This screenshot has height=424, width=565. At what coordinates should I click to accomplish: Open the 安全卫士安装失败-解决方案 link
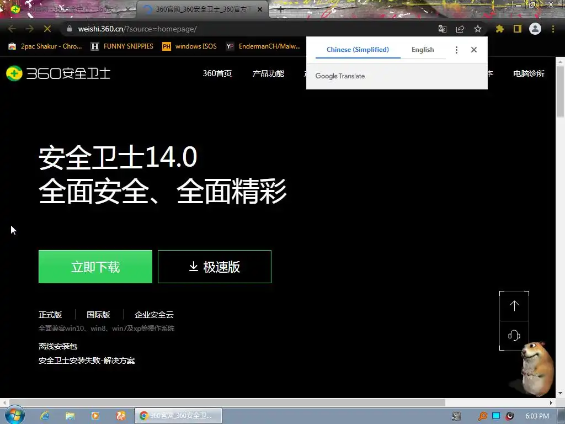coord(87,361)
